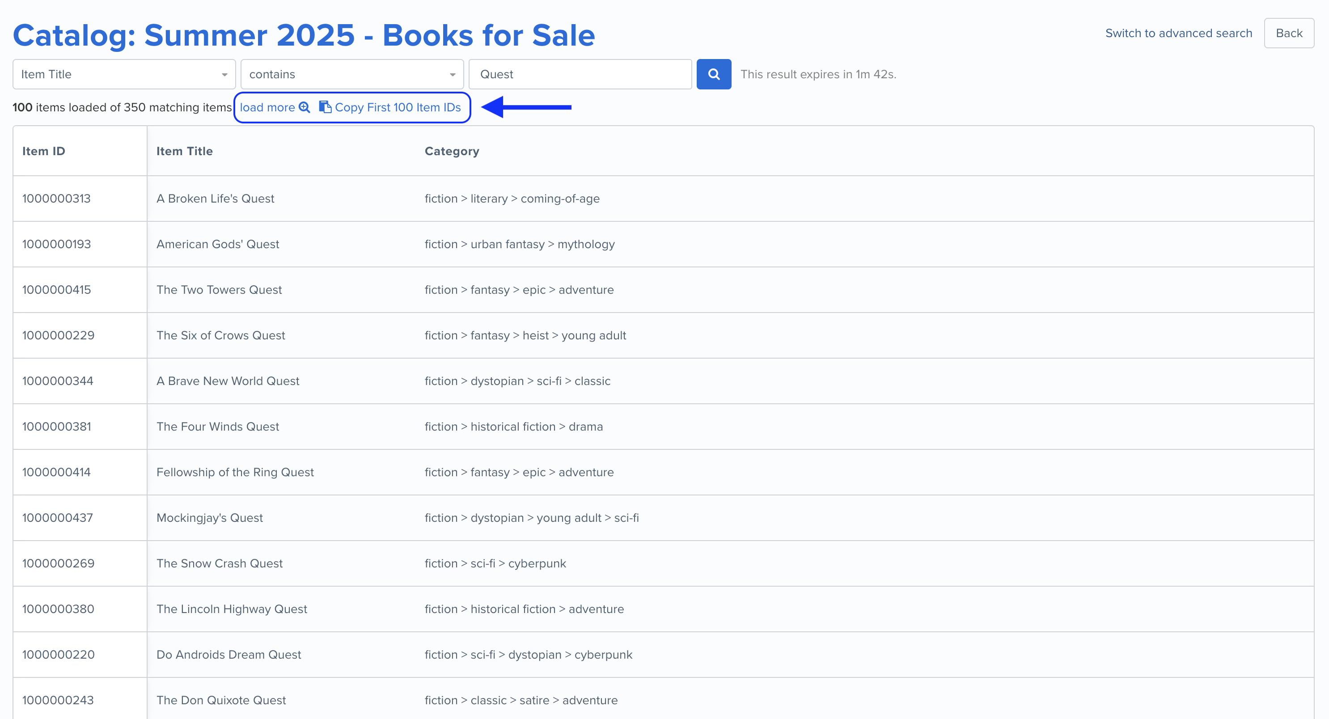Open the Item Title field dropdown

click(x=124, y=74)
